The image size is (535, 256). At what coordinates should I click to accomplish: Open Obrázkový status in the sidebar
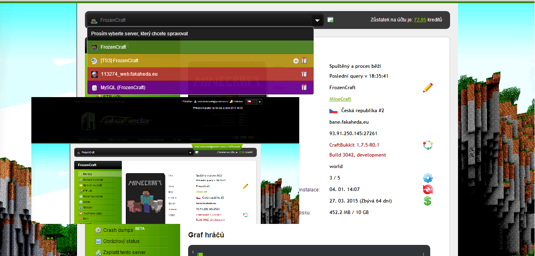click(x=121, y=241)
